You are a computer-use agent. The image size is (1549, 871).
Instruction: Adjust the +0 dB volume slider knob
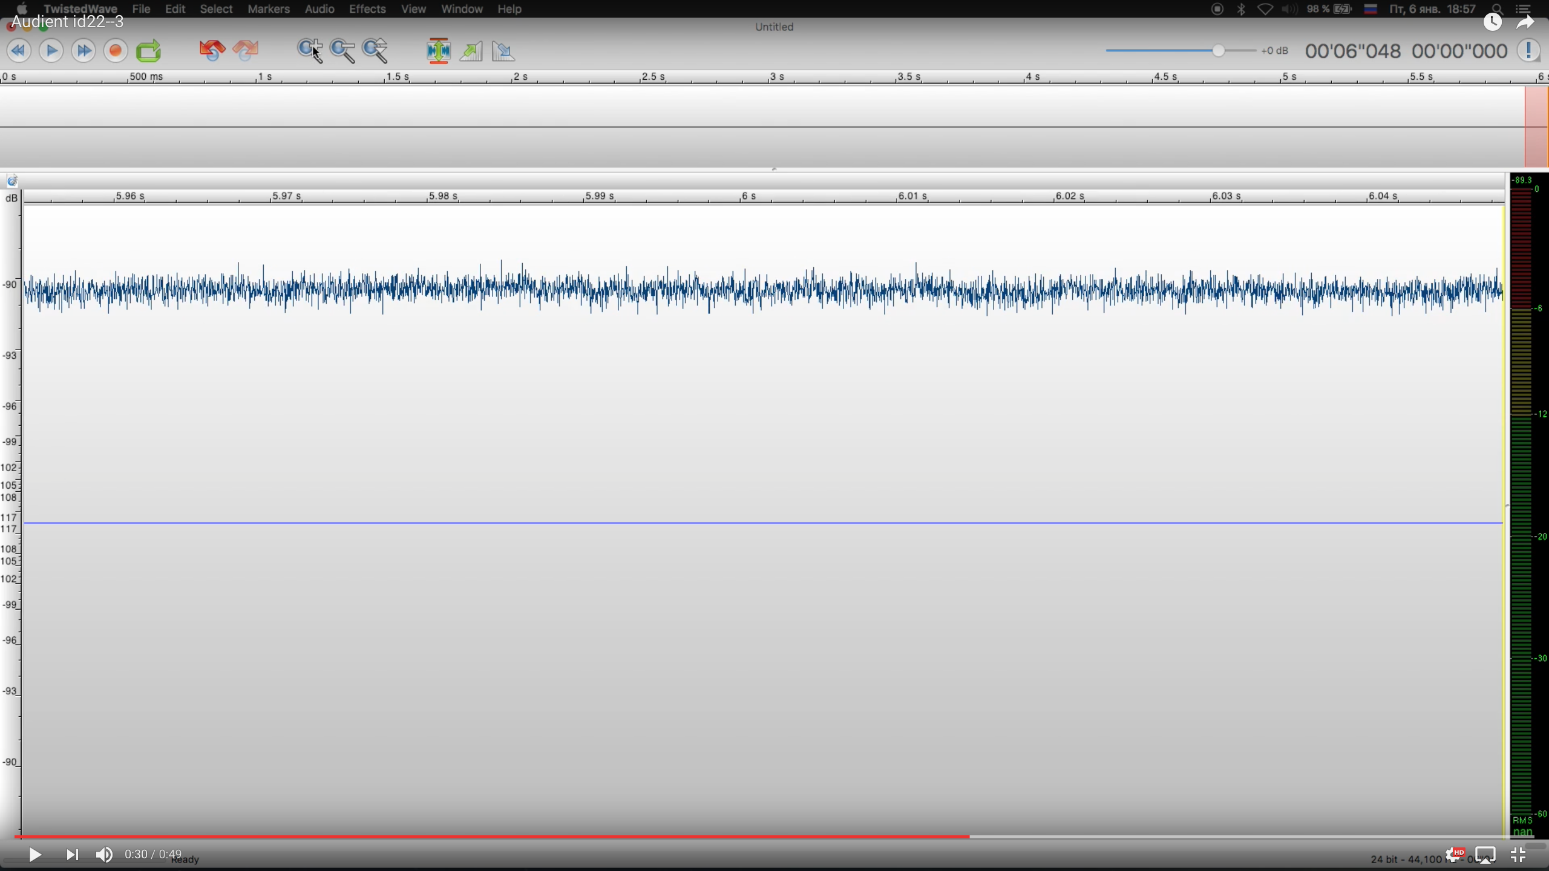pyautogui.click(x=1219, y=51)
